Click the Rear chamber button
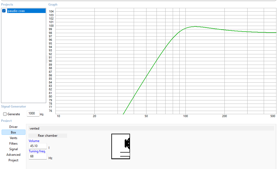Viewport: 277px width, 169px height. pos(48,136)
